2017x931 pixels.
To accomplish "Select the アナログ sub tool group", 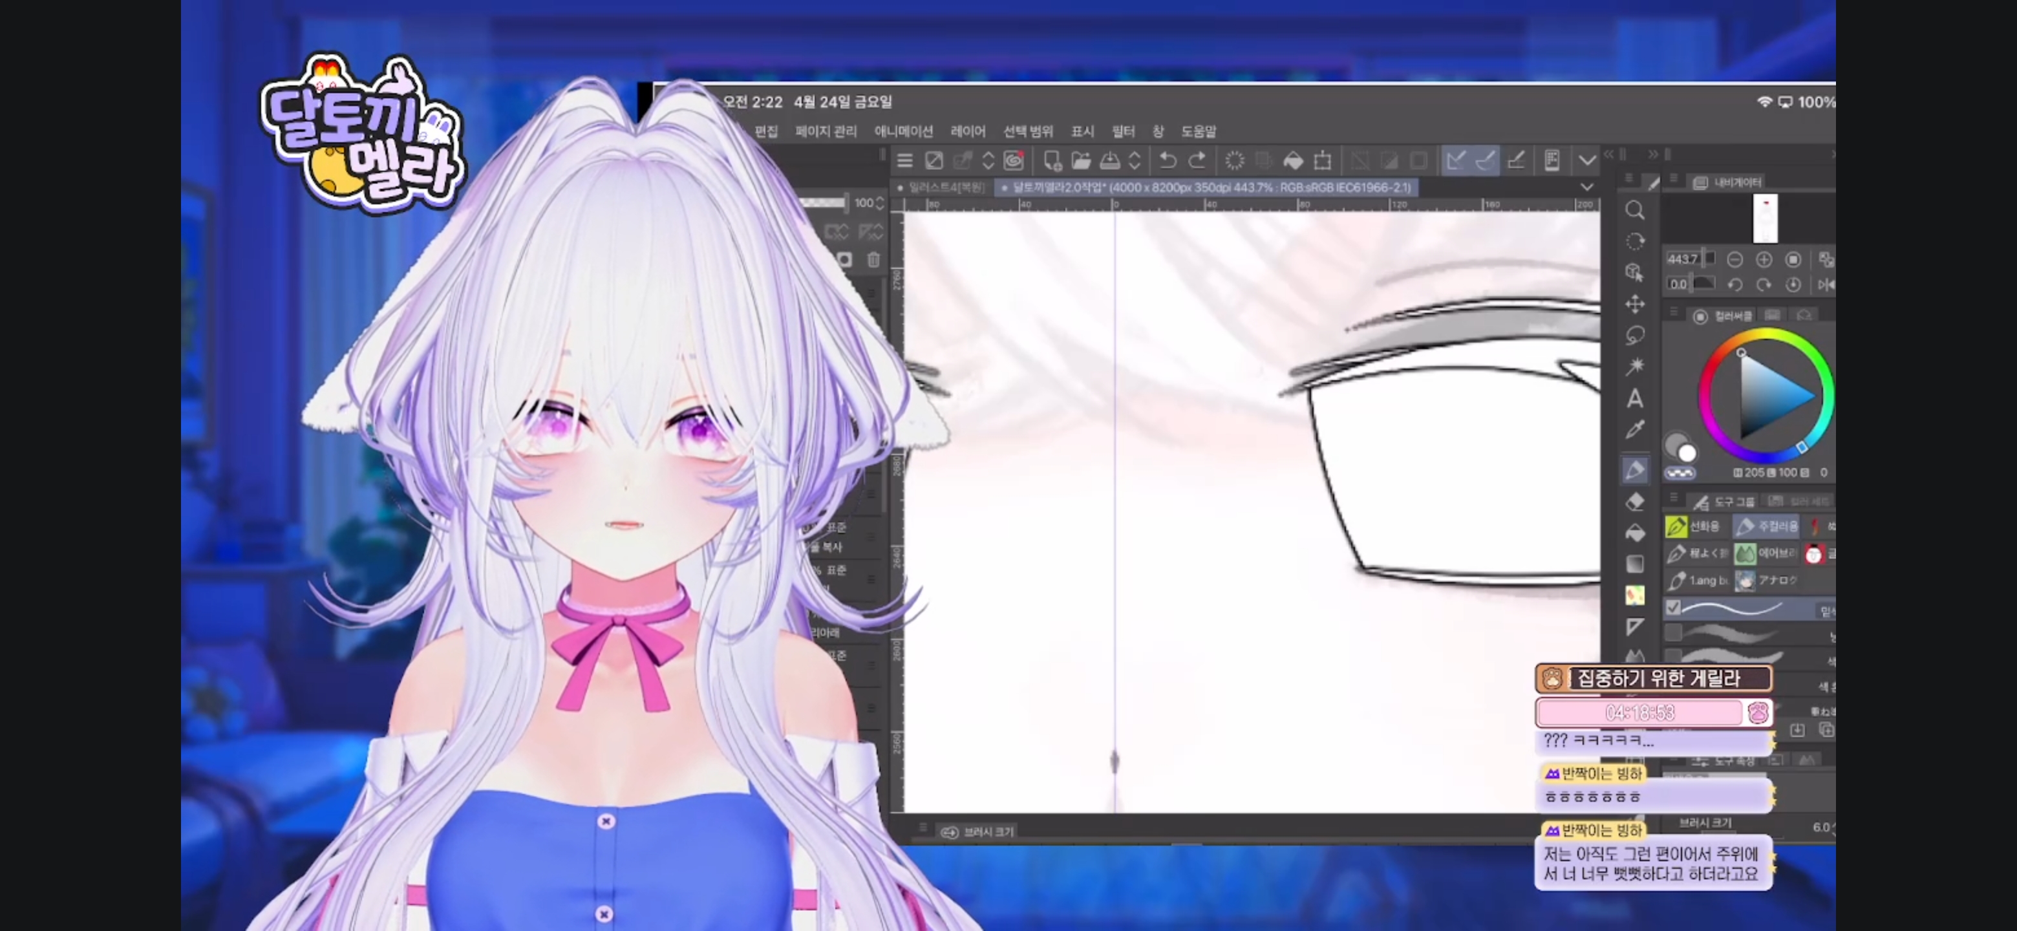I will click(x=1766, y=581).
